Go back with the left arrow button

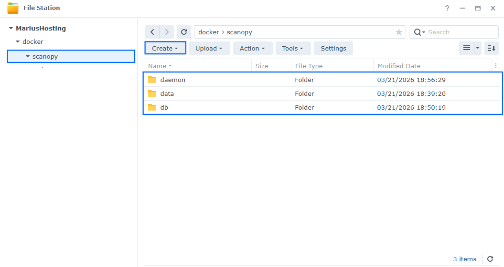[x=152, y=32]
